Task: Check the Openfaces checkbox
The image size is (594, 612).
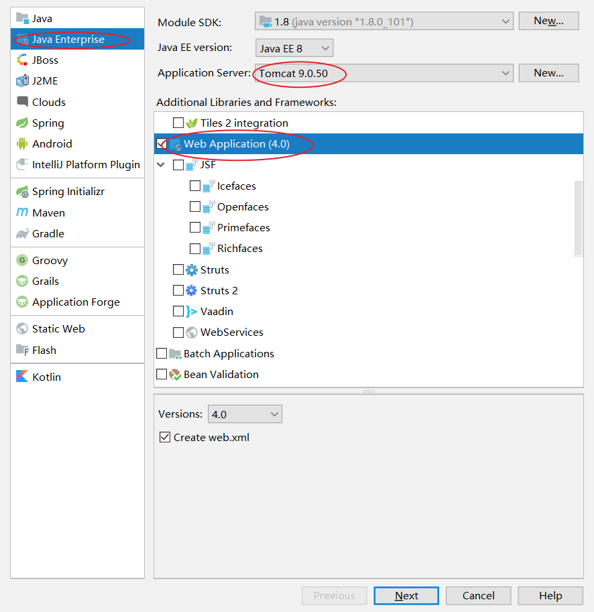Action: pyautogui.click(x=194, y=206)
